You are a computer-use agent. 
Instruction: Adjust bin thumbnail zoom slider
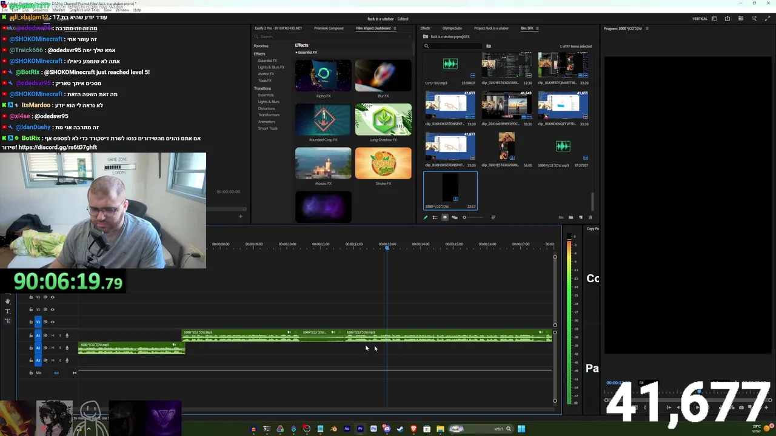click(473, 217)
